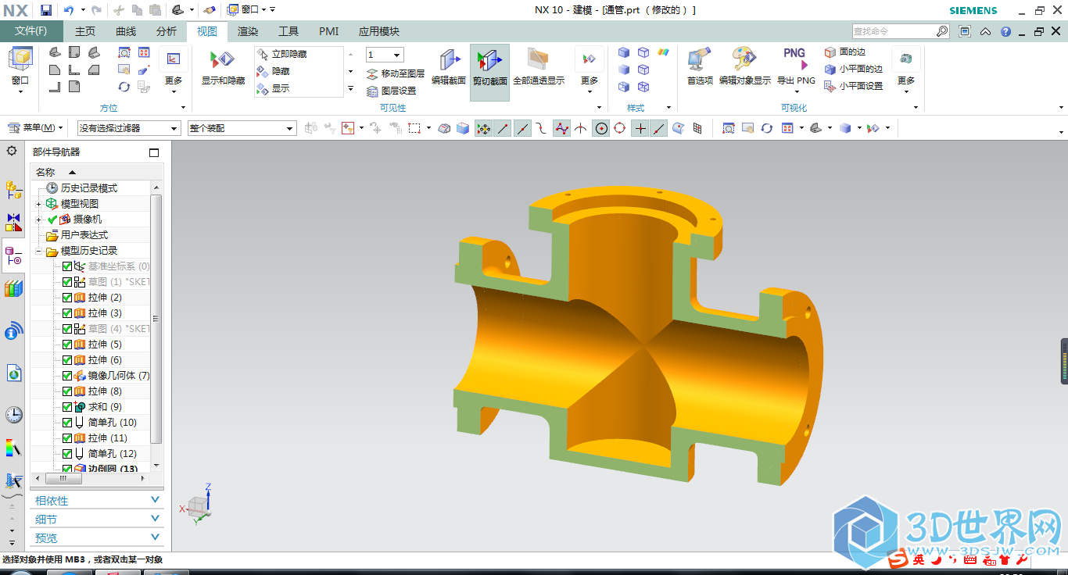
Task: Select the 历史记录模式 tree item
Action: click(x=89, y=188)
